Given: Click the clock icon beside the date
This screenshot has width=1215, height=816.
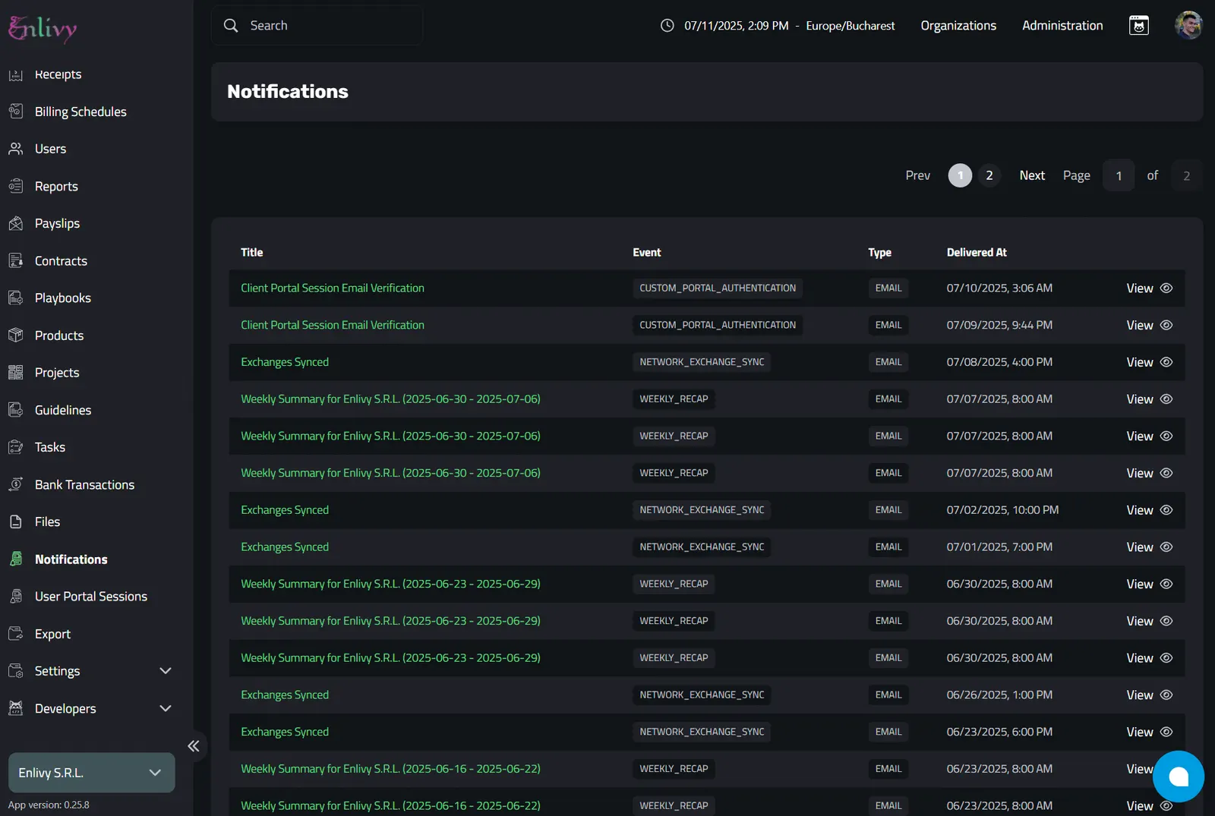Looking at the screenshot, I should pos(667,25).
